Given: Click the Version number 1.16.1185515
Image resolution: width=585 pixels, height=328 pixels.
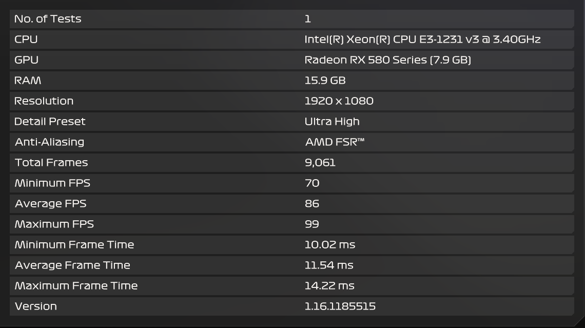Looking at the screenshot, I should 340,306.
